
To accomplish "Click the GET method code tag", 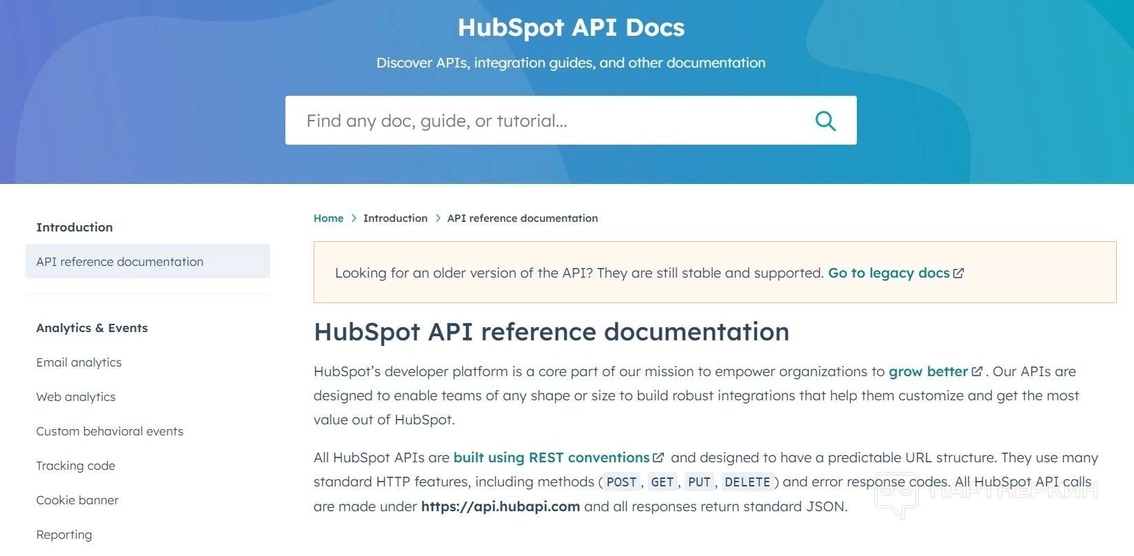I will tap(662, 482).
